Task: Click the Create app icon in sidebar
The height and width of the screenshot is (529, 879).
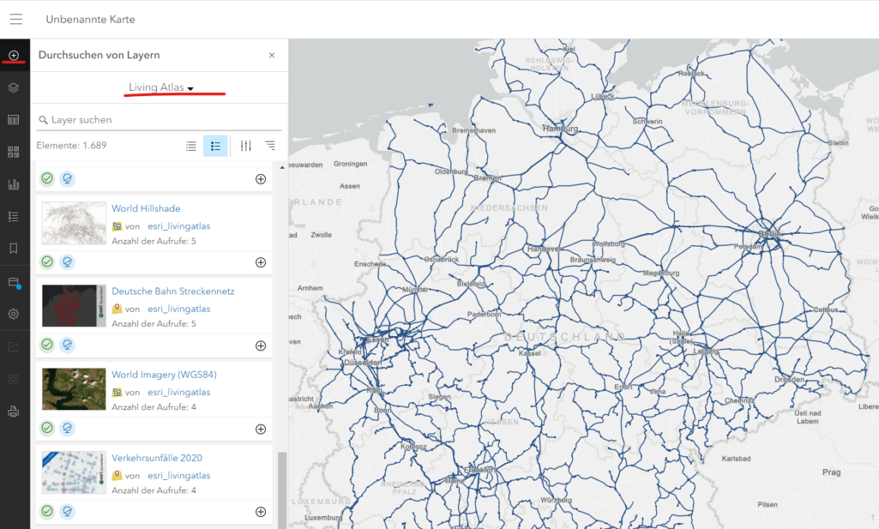Action: tap(14, 380)
